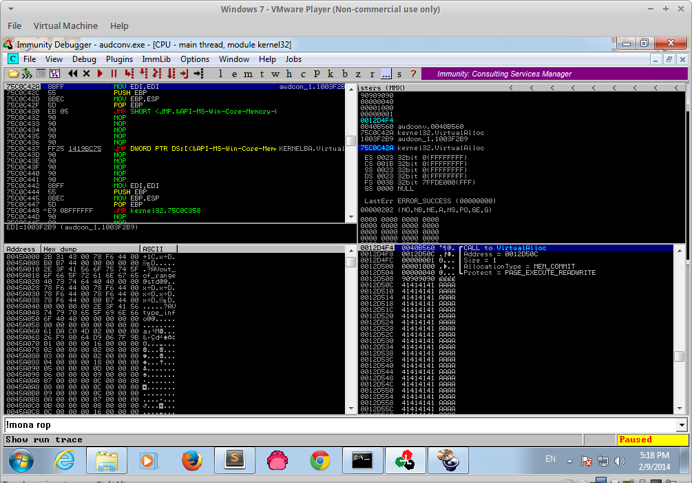This screenshot has width=692, height=483.
Task: Click the disassembly pane scroll-up arrow
Action: coord(351,89)
